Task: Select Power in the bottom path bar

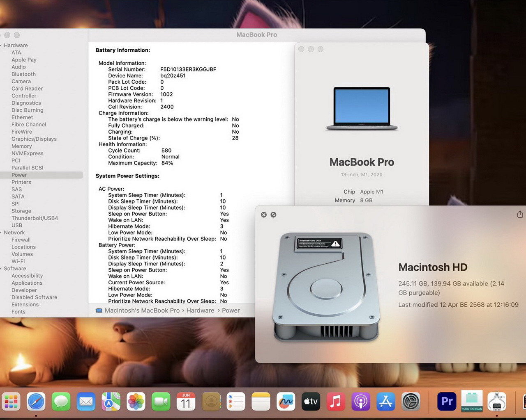Action: click(x=231, y=310)
